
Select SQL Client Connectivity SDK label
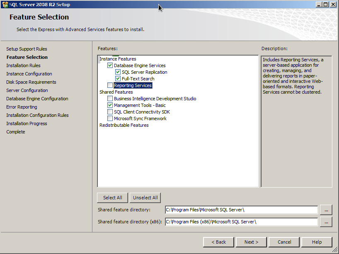coord(142,112)
